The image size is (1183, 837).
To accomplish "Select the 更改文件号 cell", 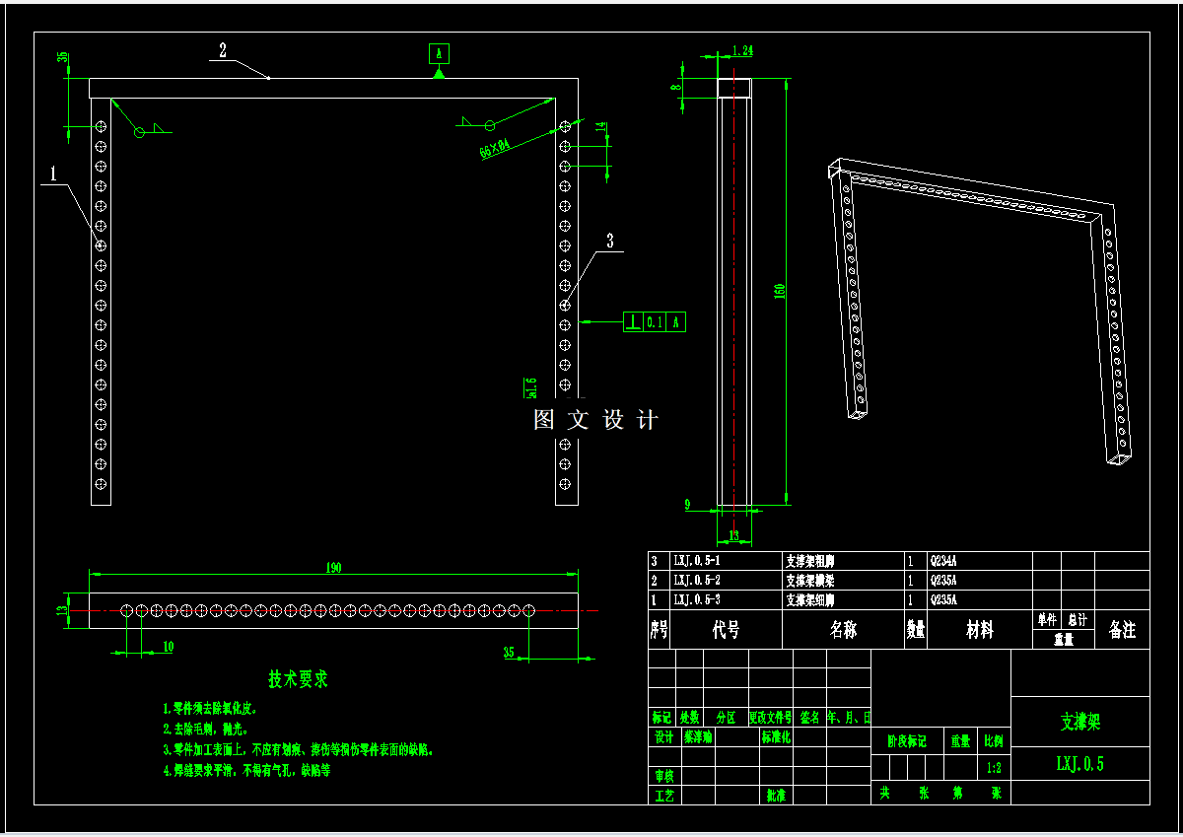I will (770, 718).
